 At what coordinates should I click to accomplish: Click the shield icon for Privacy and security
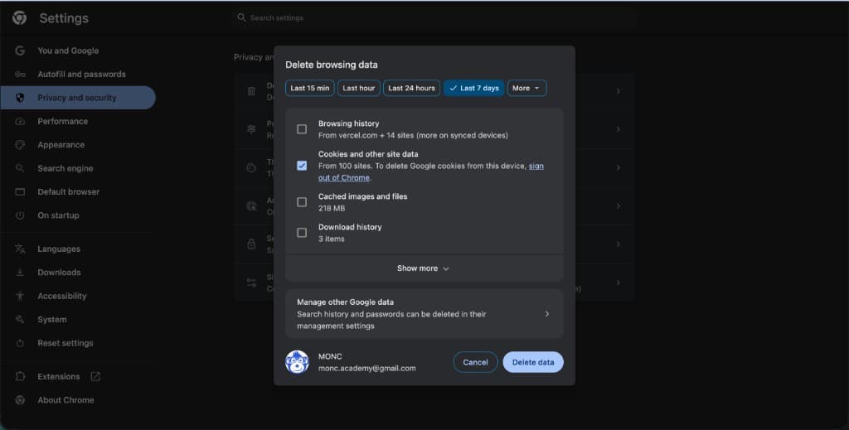click(20, 98)
